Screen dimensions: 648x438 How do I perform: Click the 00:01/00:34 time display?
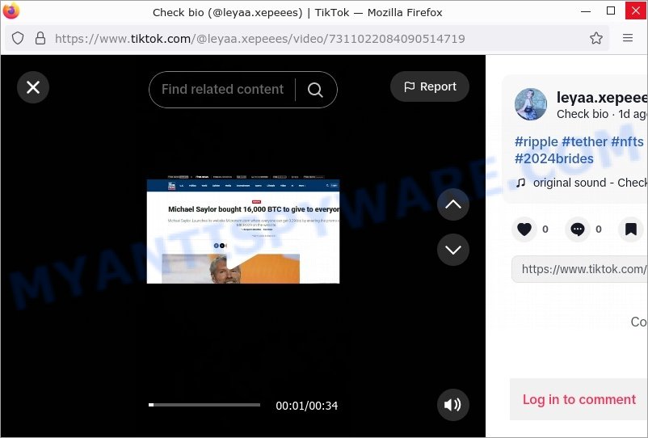[x=307, y=406]
